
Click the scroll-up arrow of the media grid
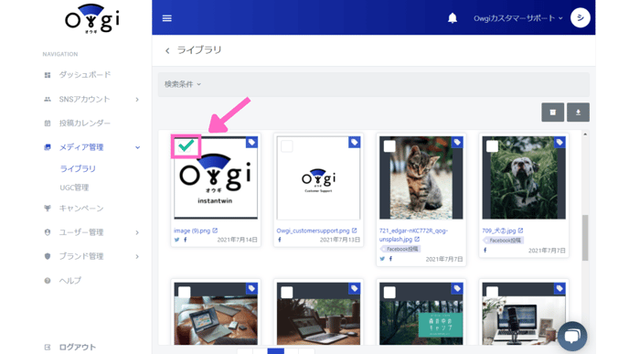click(x=585, y=134)
